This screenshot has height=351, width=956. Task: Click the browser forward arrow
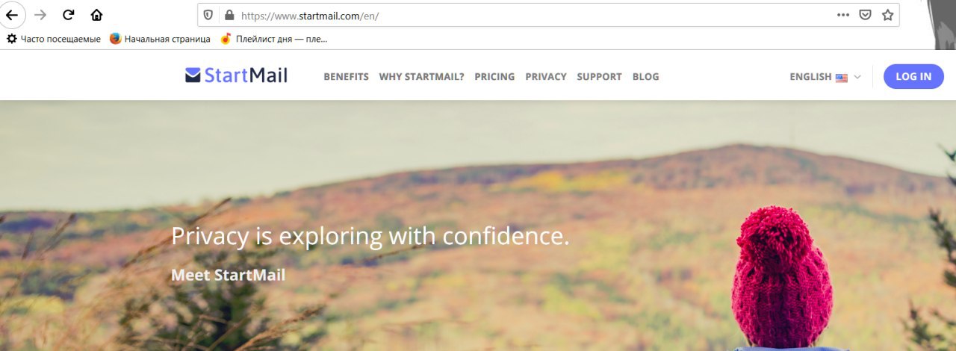pos(40,15)
